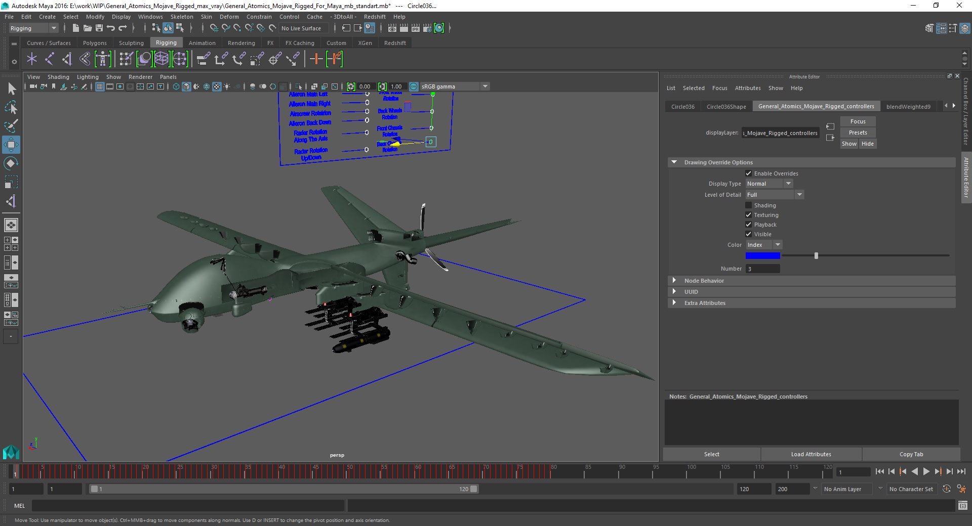Open a scene with folder icon
The width and height of the screenshot is (972, 526).
click(87, 28)
